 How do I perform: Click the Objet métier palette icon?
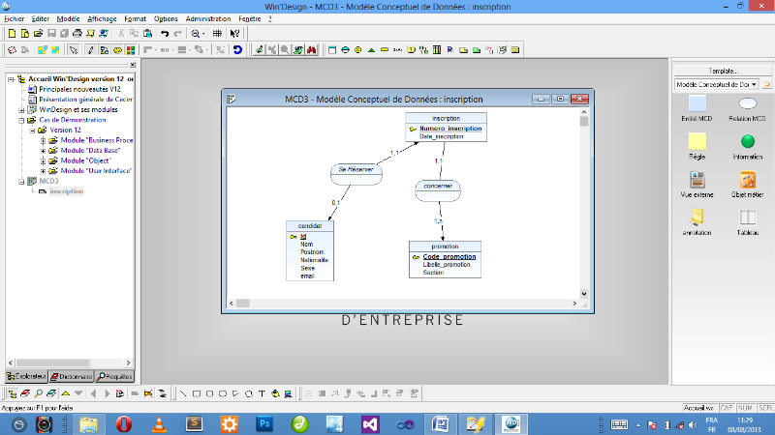coord(747,181)
